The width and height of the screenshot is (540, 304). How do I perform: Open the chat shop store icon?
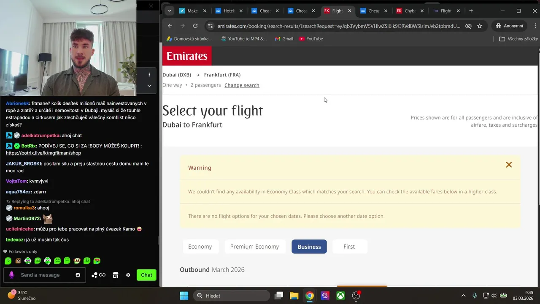click(x=116, y=275)
